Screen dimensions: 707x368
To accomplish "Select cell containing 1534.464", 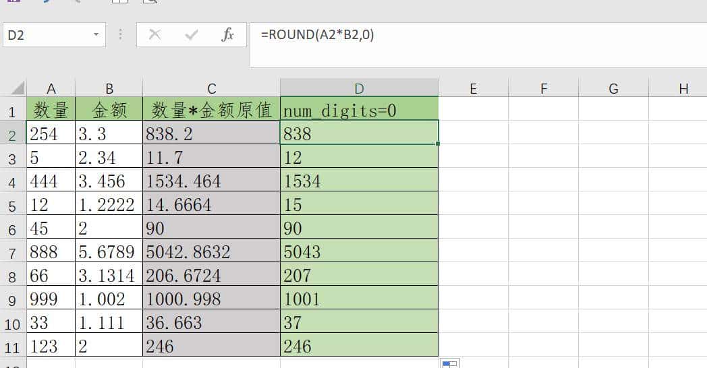I will click(211, 180).
